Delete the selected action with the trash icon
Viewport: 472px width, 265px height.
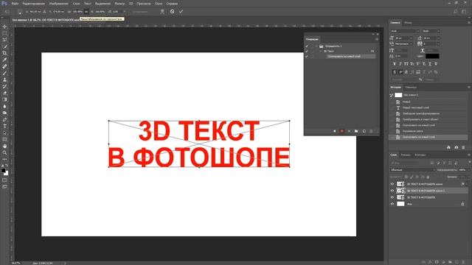pos(371,131)
